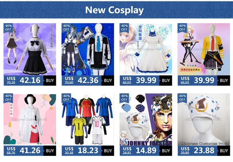
Task: Open the yellow cardigan school uniform image
Action: [204, 49]
